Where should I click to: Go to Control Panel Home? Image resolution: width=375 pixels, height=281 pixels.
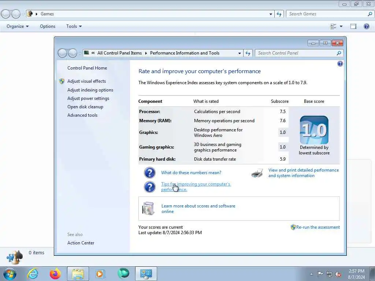(87, 68)
